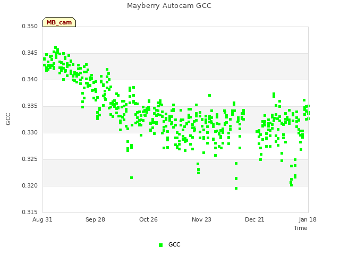
Task: Click the 0.340 y-axis value
Action: point(30,79)
